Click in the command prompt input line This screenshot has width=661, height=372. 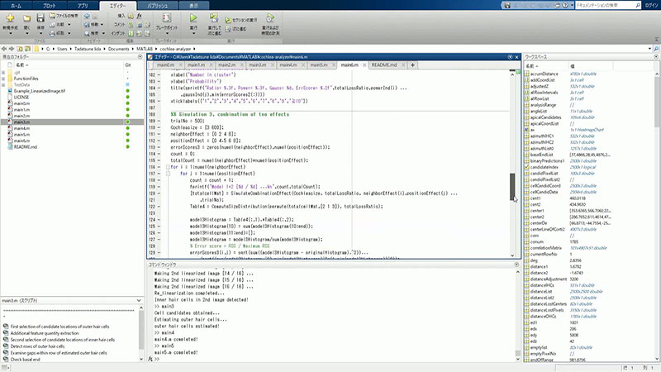coord(335,359)
